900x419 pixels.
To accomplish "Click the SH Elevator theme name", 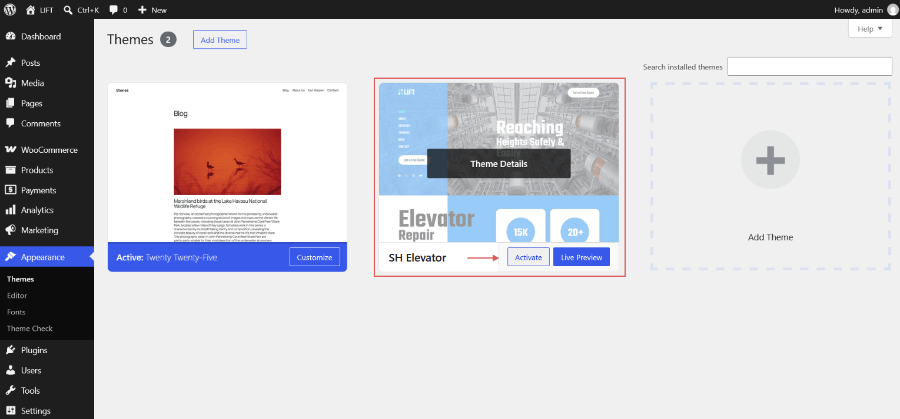I will point(417,257).
